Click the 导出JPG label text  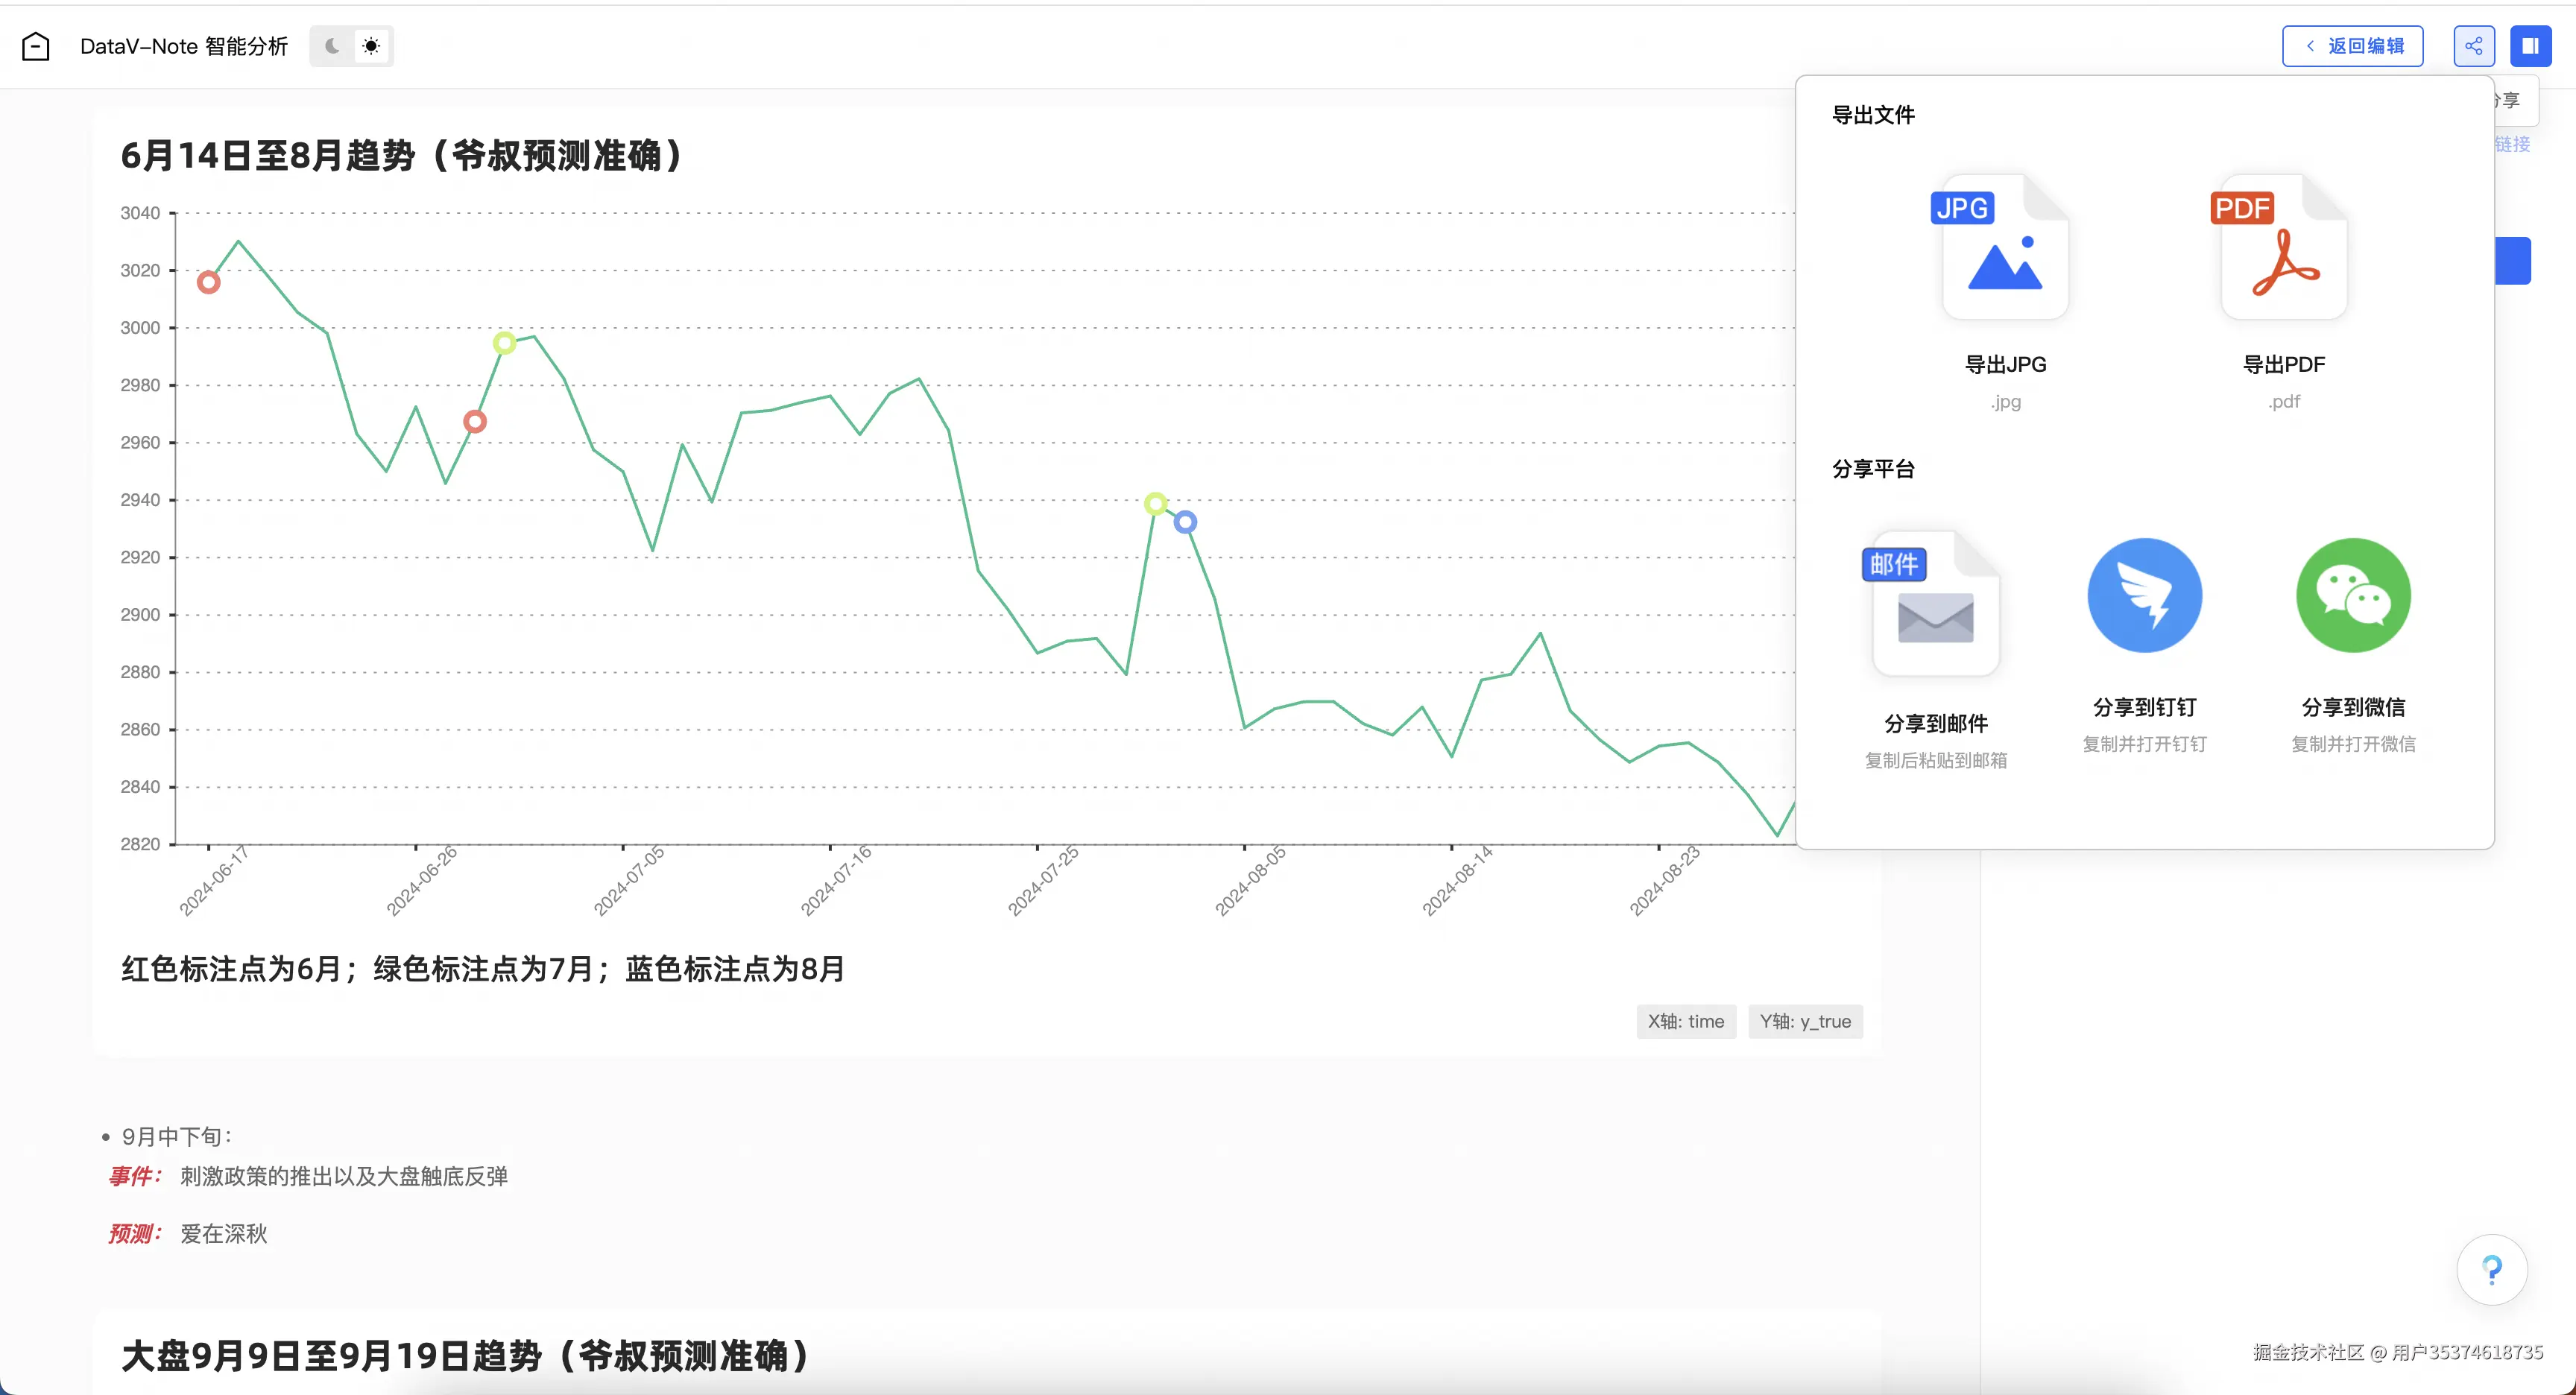[2004, 364]
